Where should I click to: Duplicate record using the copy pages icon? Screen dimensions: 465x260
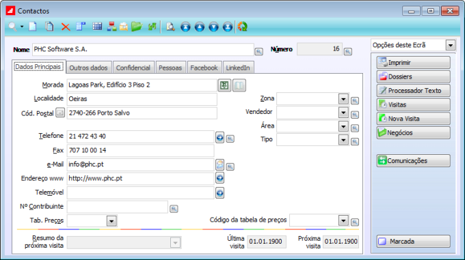pos(49,27)
